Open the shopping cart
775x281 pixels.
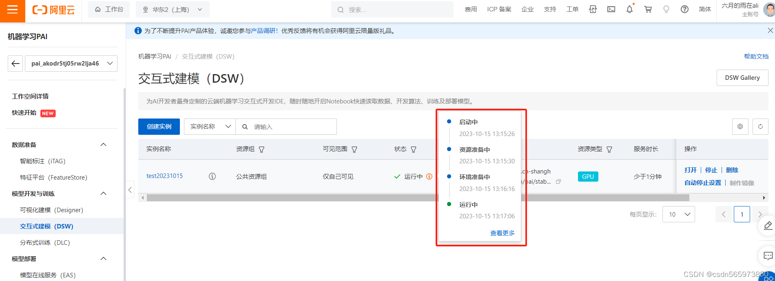click(x=648, y=9)
